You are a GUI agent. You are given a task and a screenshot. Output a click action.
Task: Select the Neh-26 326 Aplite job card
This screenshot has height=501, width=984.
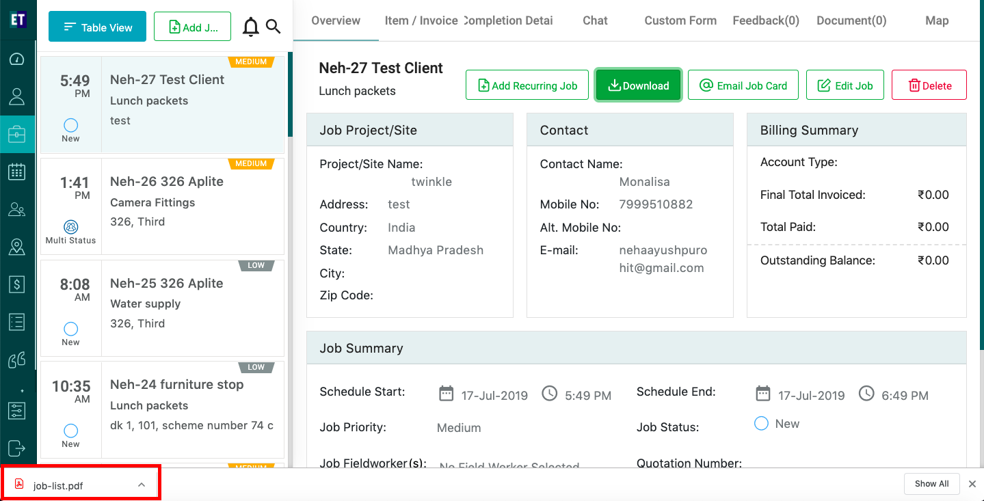(162, 206)
